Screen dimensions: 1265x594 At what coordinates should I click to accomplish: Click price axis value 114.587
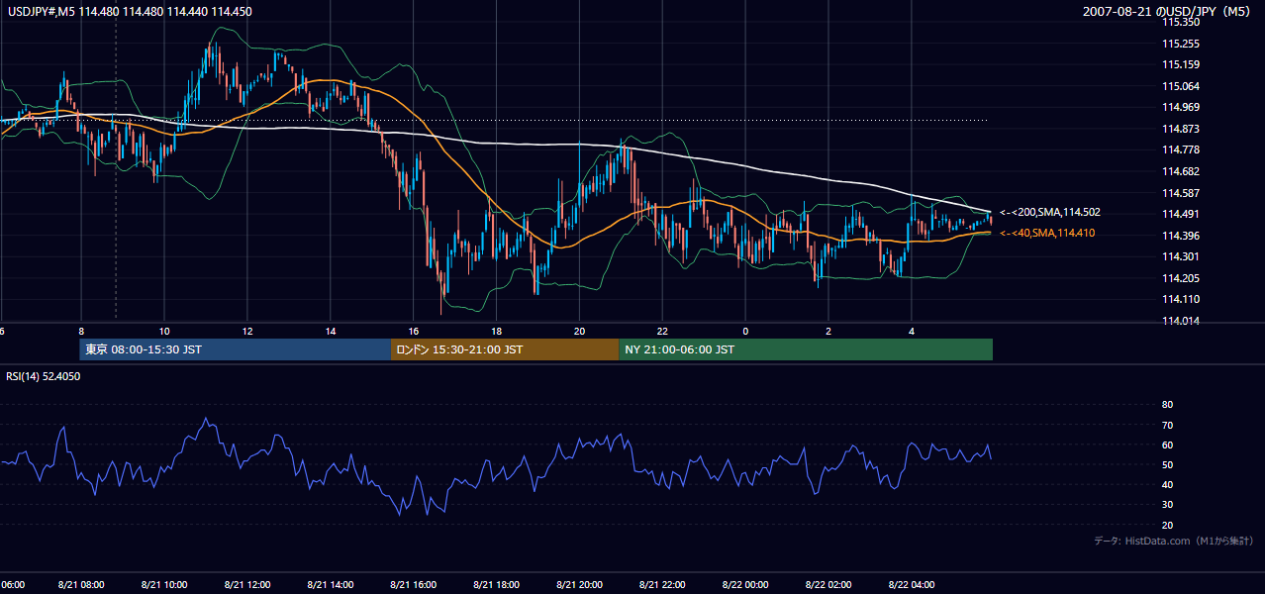point(1181,193)
